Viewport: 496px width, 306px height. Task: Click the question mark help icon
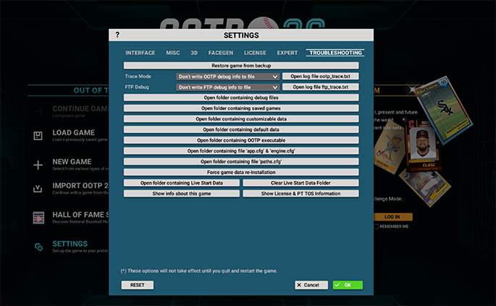tap(117, 35)
